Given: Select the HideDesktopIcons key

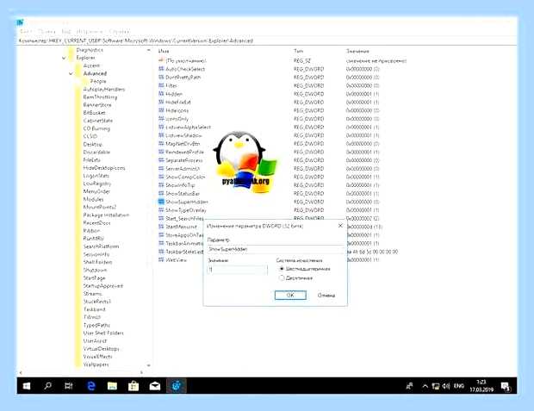Looking at the screenshot, I should click(104, 168).
